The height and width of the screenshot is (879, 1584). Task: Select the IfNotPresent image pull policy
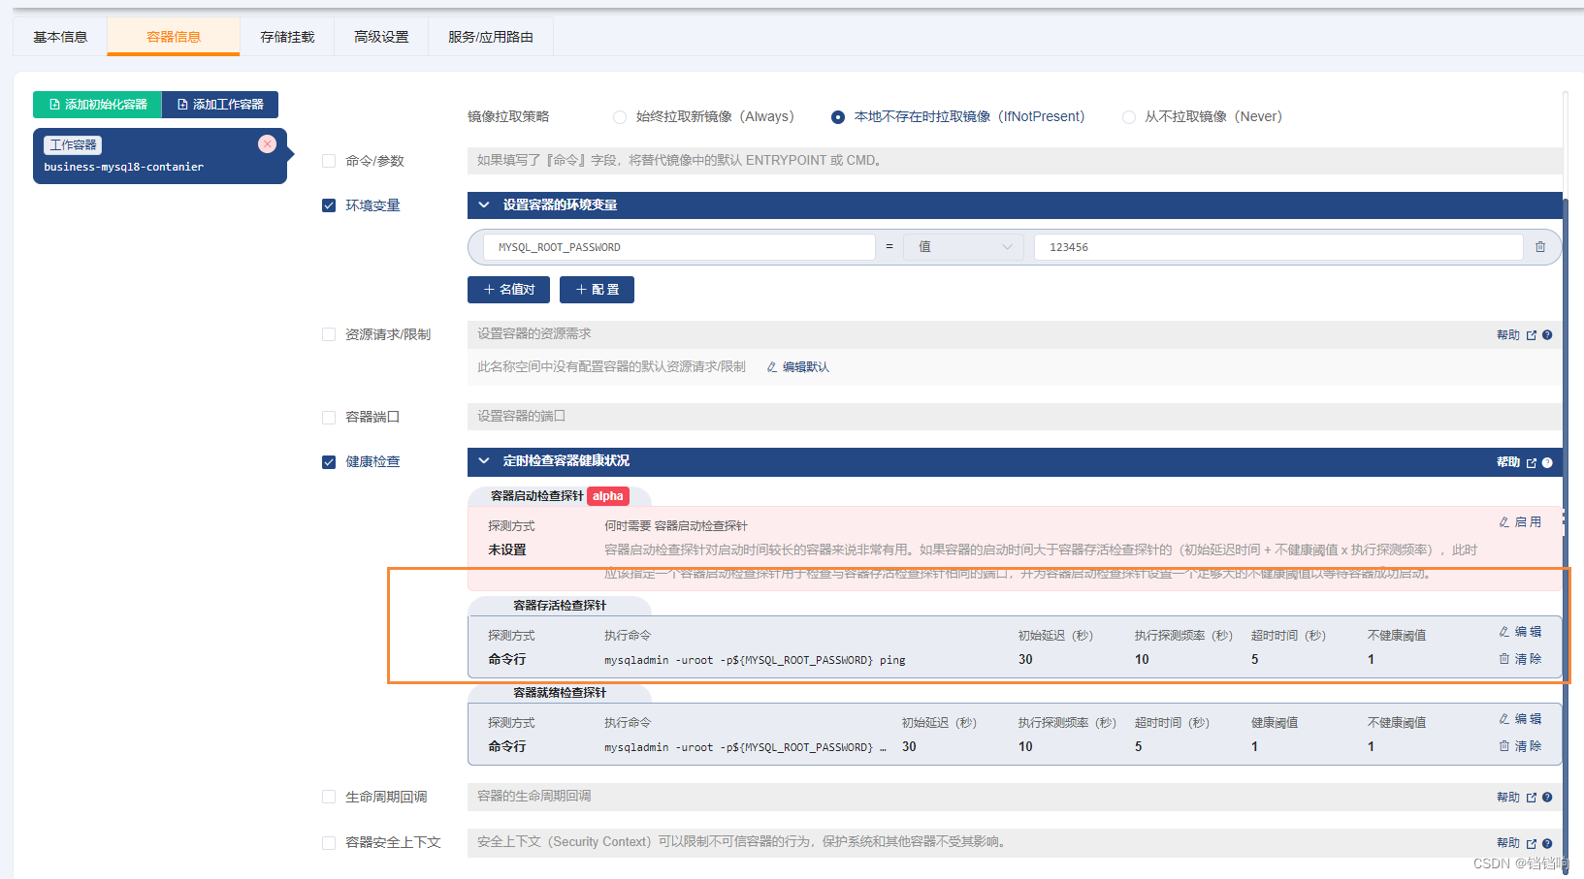click(x=838, y=117)
